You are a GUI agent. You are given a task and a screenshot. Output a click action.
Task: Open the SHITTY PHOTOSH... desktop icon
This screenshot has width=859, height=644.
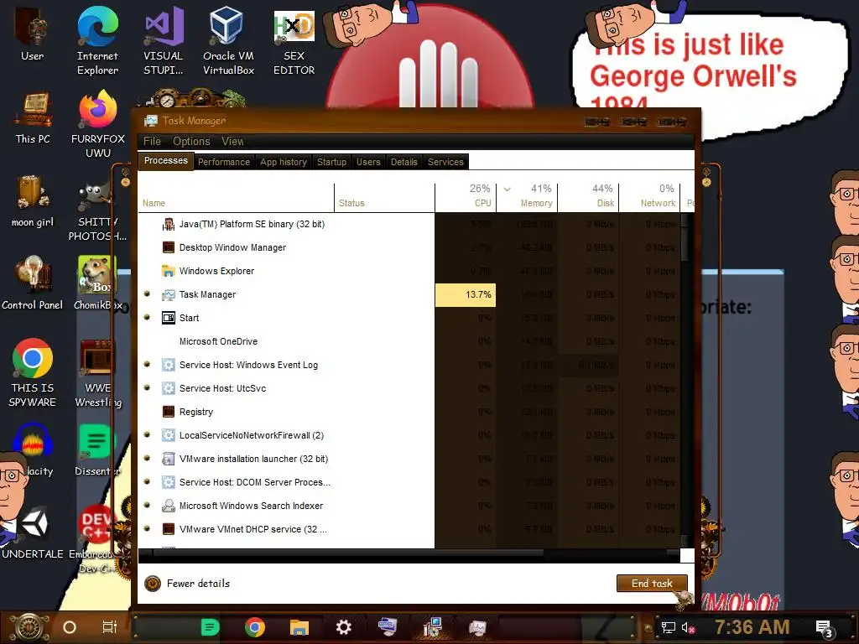(97, 210)
